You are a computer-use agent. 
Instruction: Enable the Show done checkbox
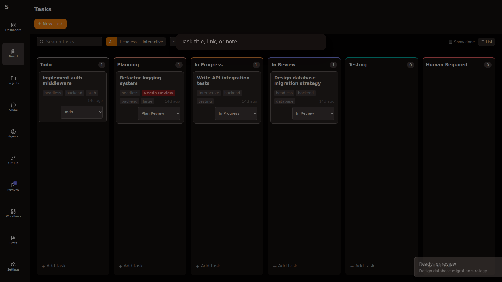coord(450,42)
